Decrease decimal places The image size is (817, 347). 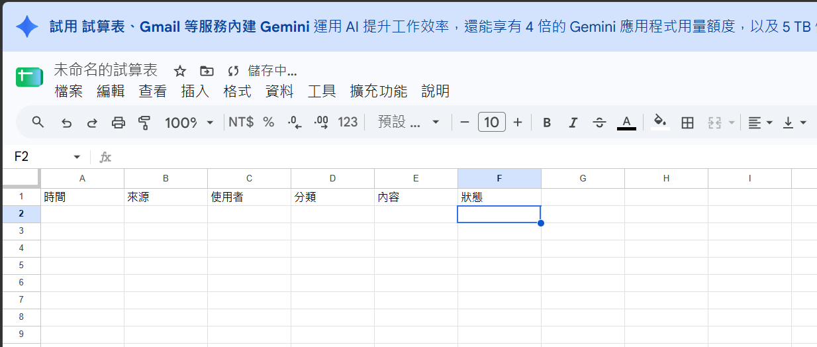[295, 123]
